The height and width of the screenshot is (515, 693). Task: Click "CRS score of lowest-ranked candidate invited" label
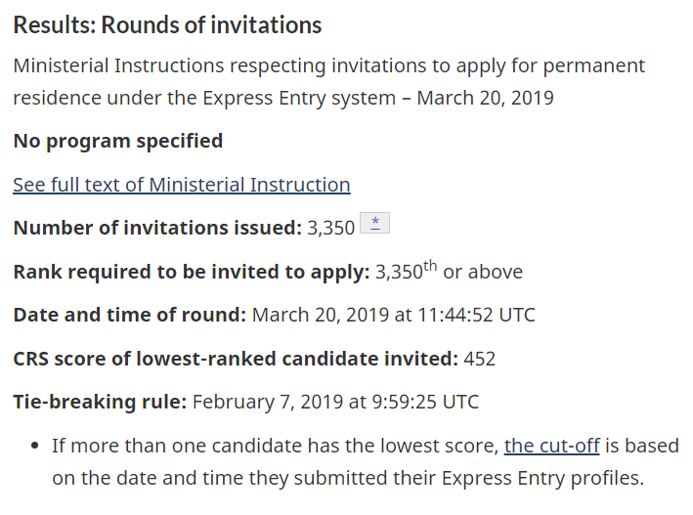(x=235, y=359)
